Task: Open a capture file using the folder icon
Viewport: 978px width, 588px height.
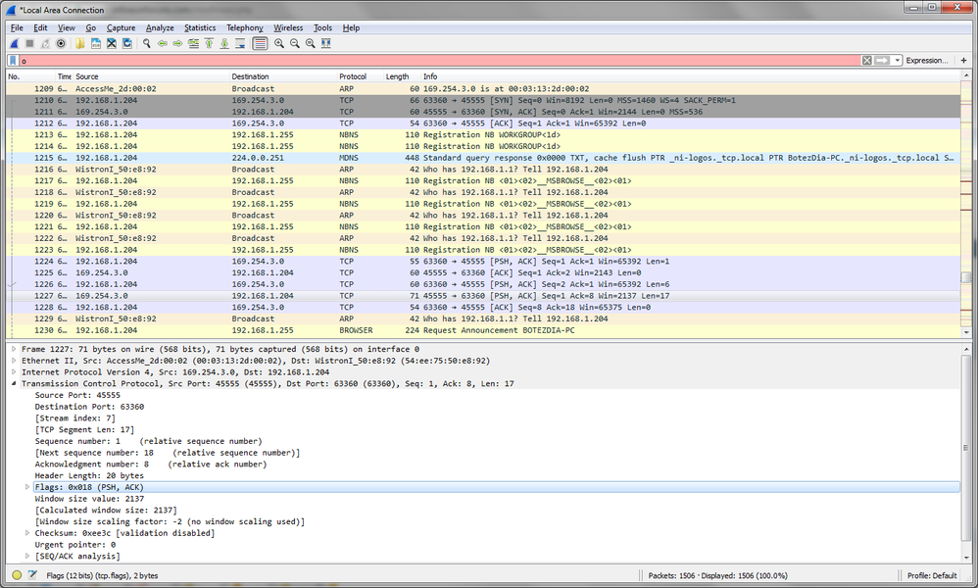Action: point(80,44)
